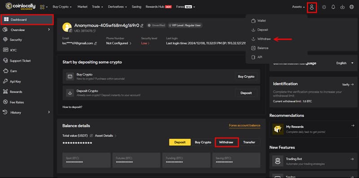Image resolution: width=359 pixels, height=178 pixels.
Task: Open the user profile icon
Action: click(x=311, y=7)
